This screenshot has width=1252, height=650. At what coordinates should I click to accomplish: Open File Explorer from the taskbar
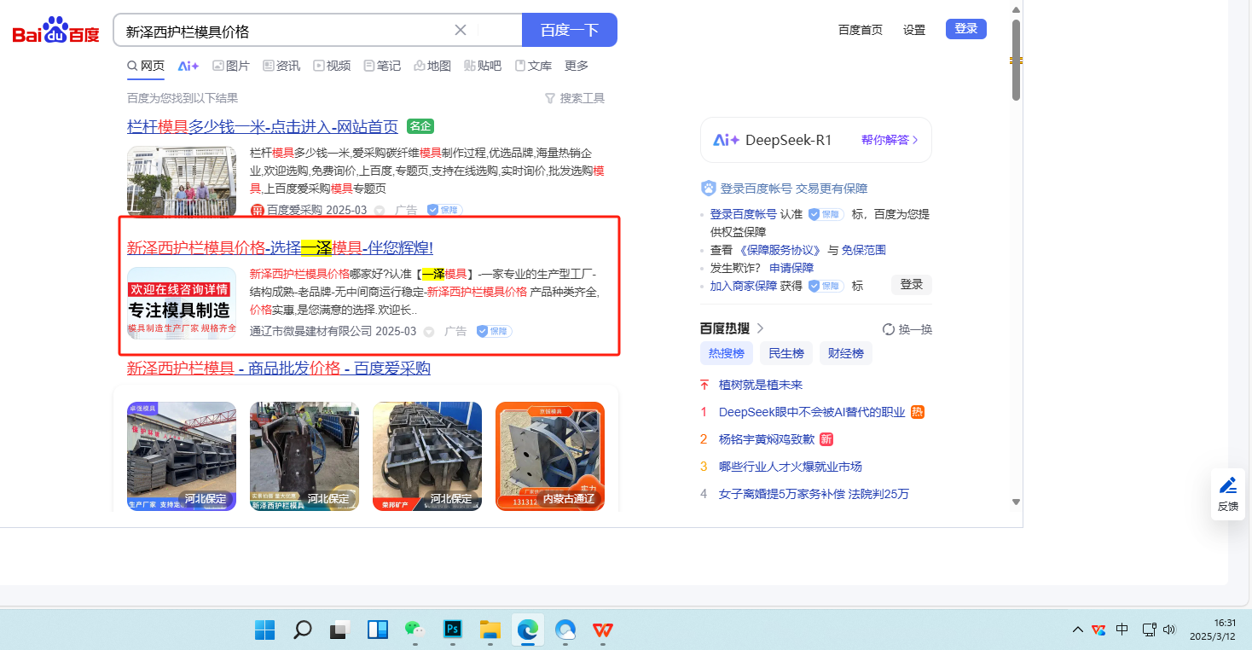[490, 630]
